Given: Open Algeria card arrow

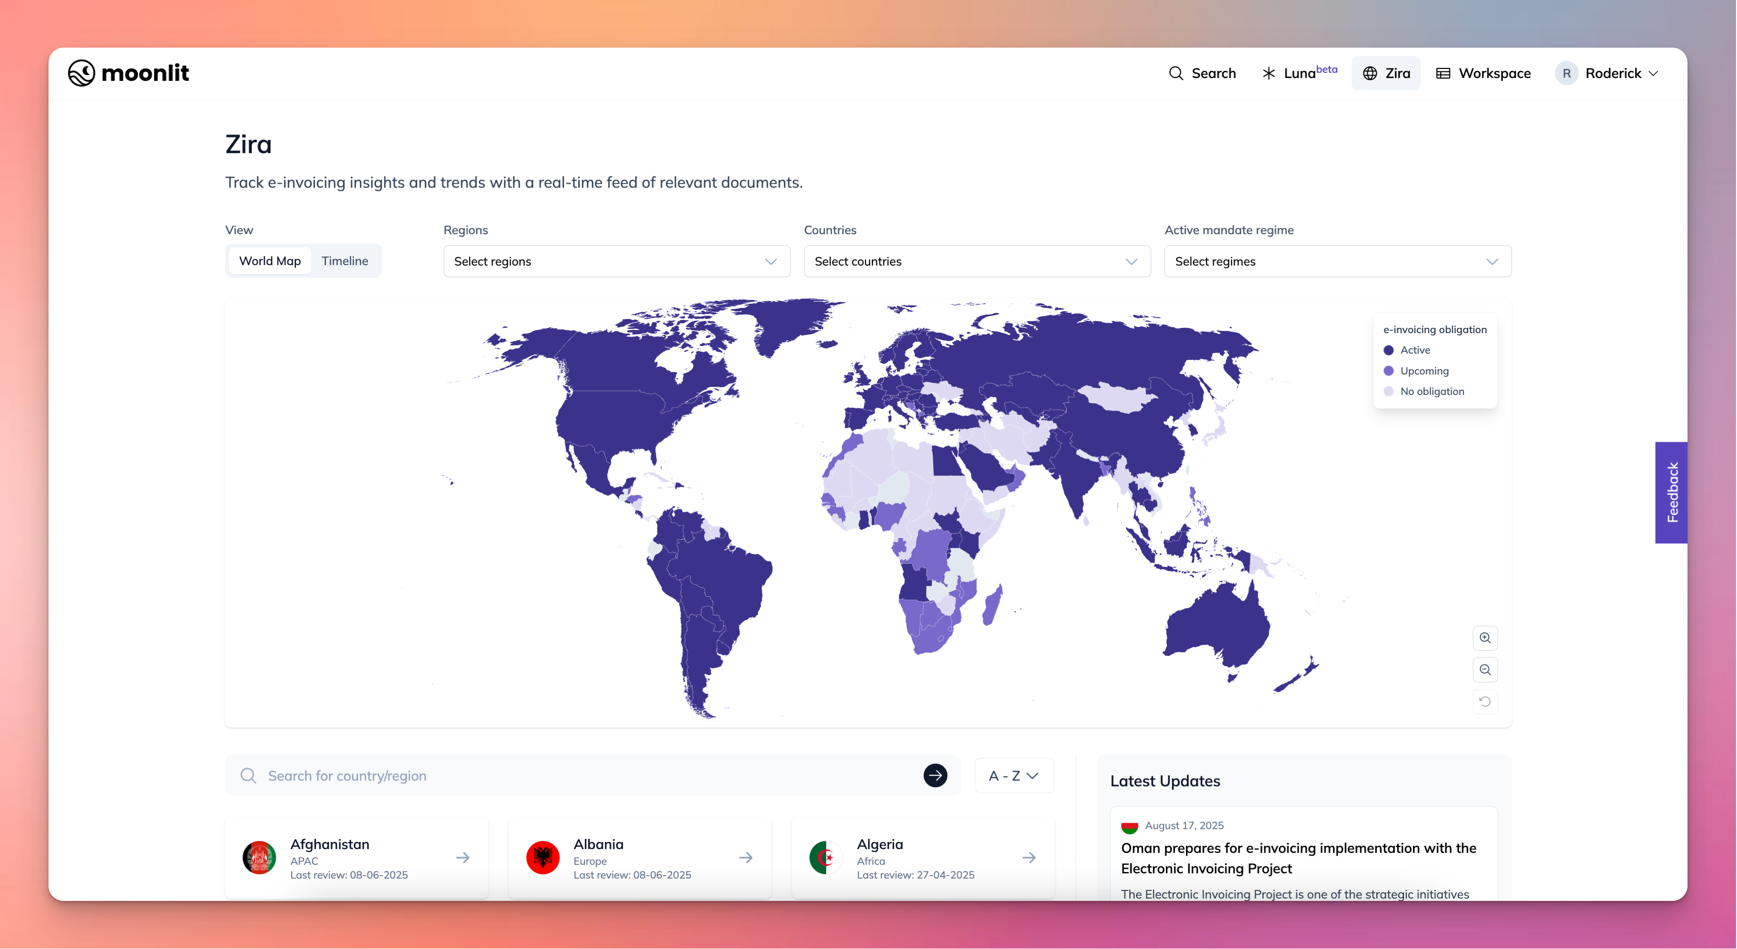Looking at the screenshot, I should 1029,858.
